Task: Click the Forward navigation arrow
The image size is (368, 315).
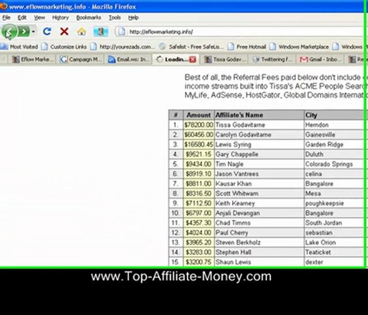Action: [x=24, y=31]
